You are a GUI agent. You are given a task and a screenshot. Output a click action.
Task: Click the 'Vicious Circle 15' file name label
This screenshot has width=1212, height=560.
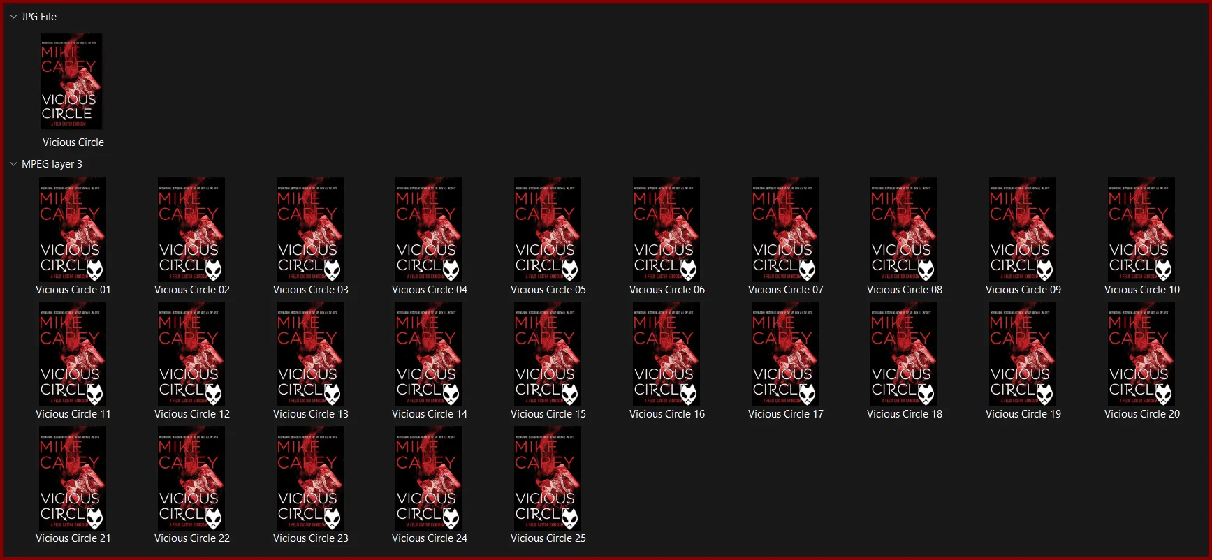pos(548,414)
